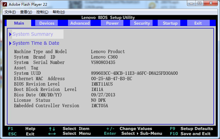The width and height of the screenshot is (220, 139).
Task: Click the serial number VS80803435
Action: [x=103, y=62]
